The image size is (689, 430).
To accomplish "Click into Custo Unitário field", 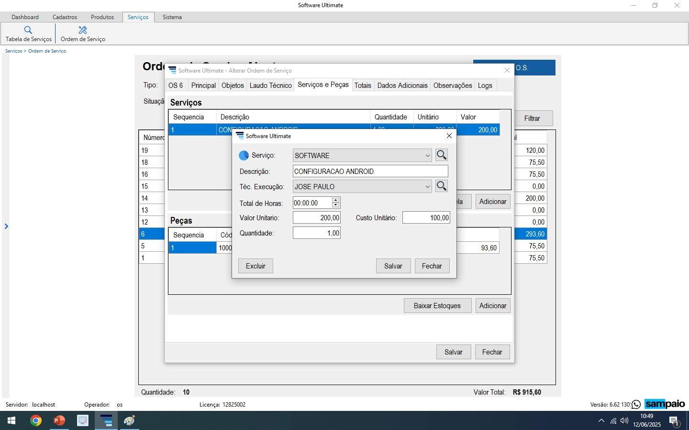I will [426, 218].
